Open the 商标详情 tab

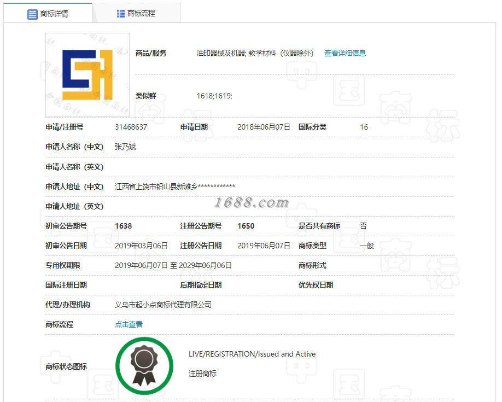pyautogui.click(x=48, y=13)
